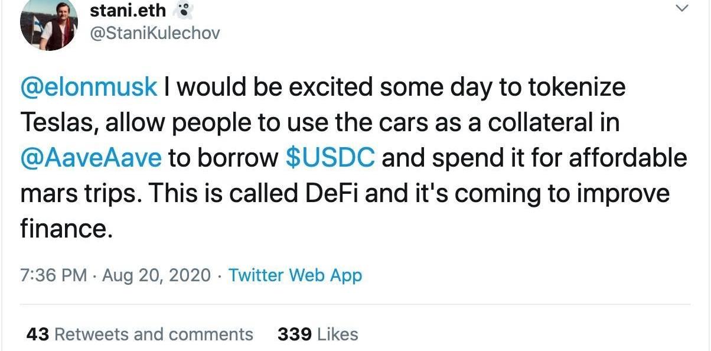Viewport: 711px width, 351px height.
Task: Click the number 339 likes count
Action: (x=294, y=334)
